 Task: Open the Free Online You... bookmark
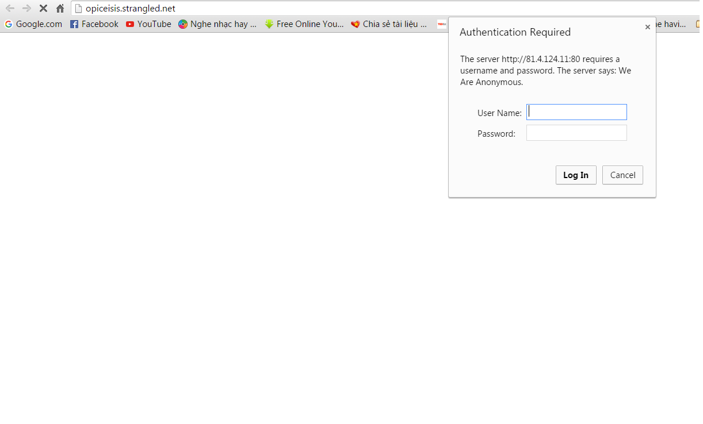(304, 24)
